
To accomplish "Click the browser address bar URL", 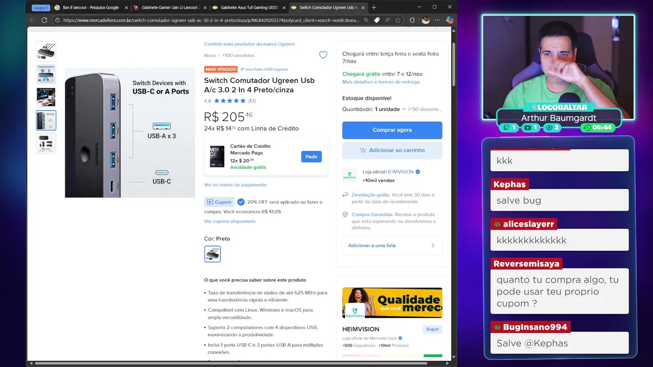I will [x=212, y=20].
